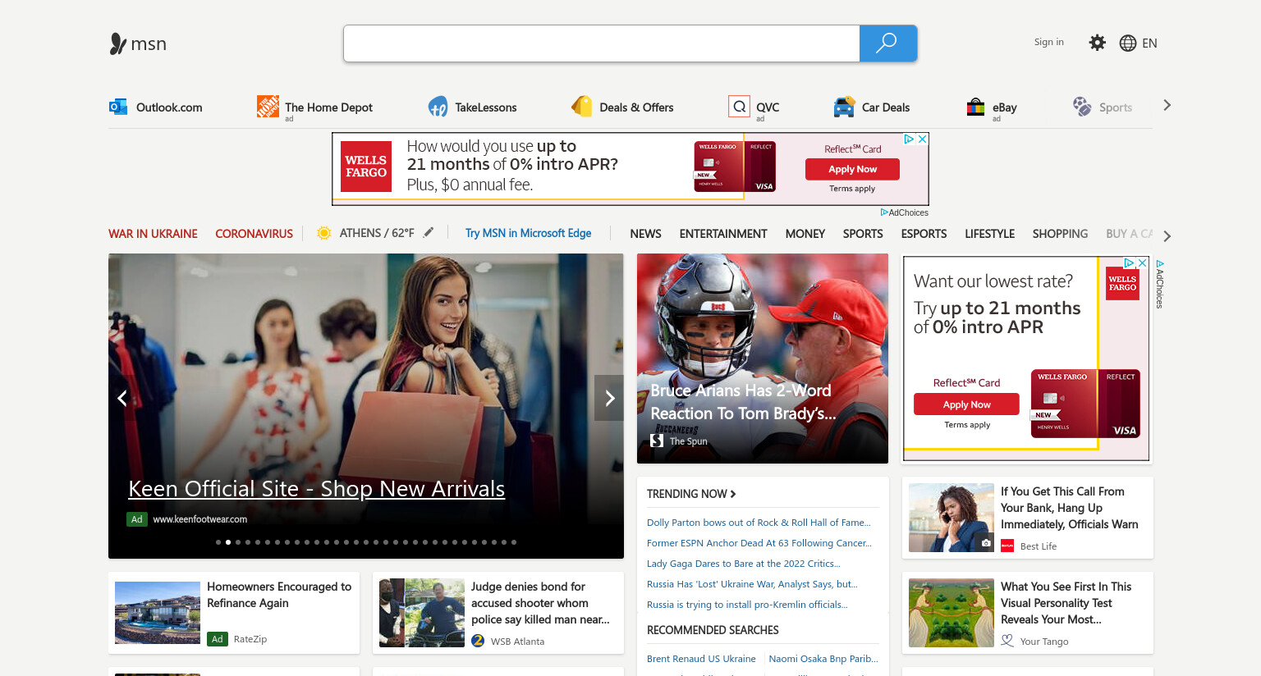Open Former ESPN Anchor Dead trending link

[x=759, y=543]
